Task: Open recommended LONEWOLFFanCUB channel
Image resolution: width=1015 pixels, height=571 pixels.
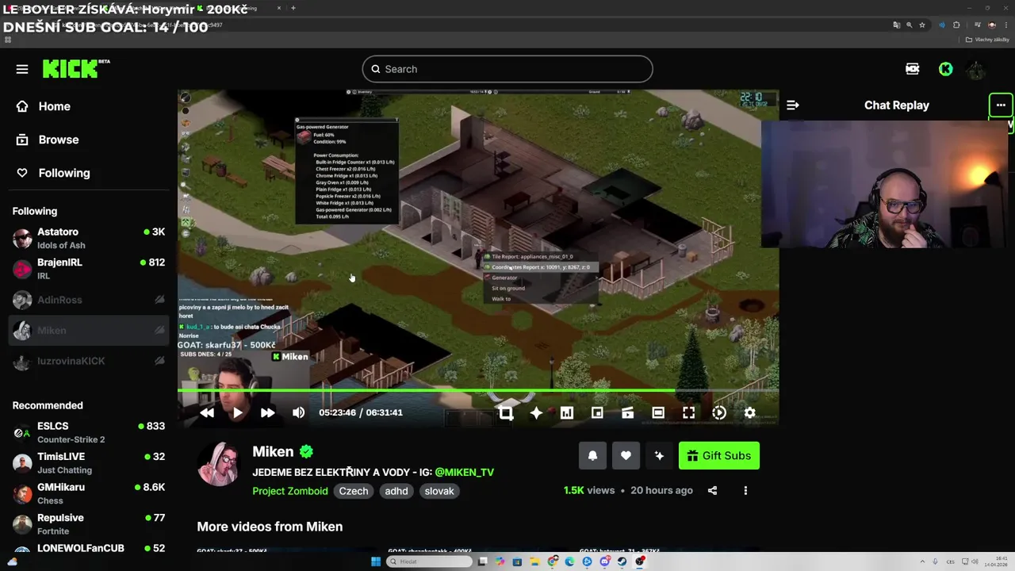Action: 89,548
